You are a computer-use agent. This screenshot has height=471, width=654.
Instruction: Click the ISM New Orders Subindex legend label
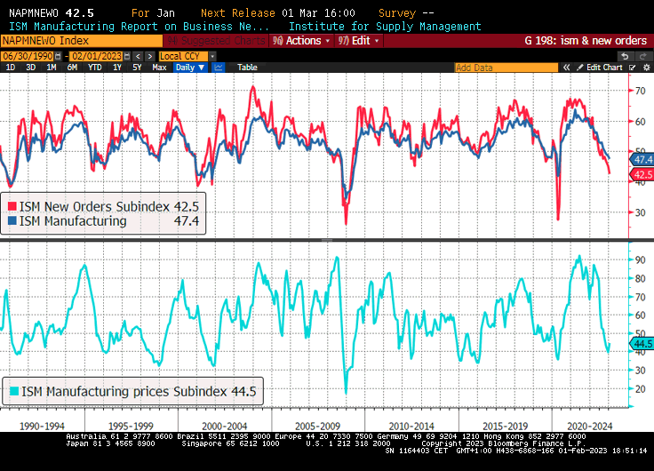click(95, 206)
